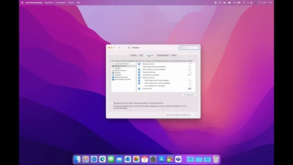Open the Trash in the Dock
This screenshot has width=293, height=165.
(x=216, y=159)
